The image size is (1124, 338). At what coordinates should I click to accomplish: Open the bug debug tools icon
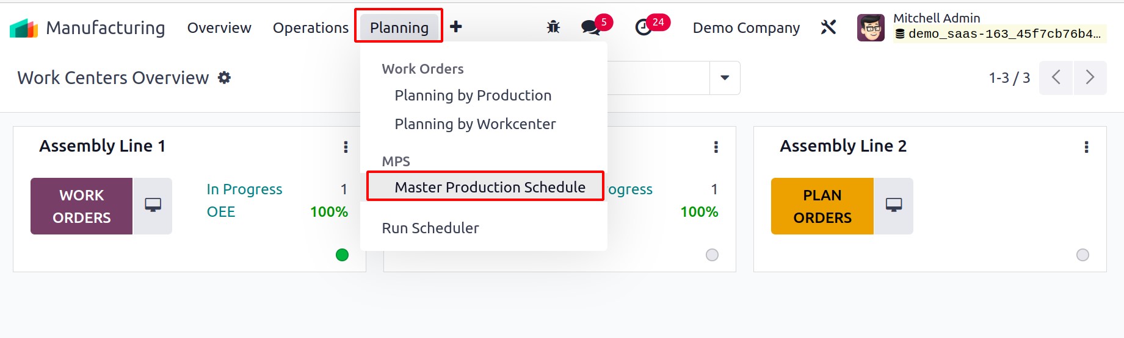point(553,27)
